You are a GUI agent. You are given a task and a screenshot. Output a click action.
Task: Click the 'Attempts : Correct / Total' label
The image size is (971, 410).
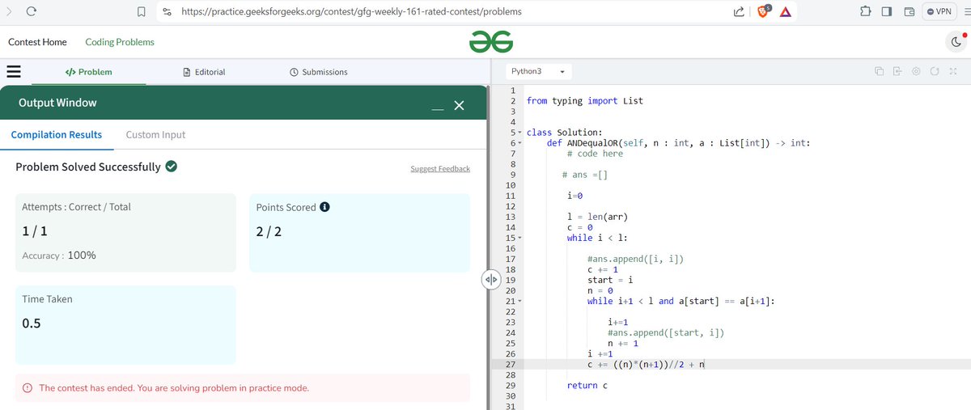[x=76, y=207]
